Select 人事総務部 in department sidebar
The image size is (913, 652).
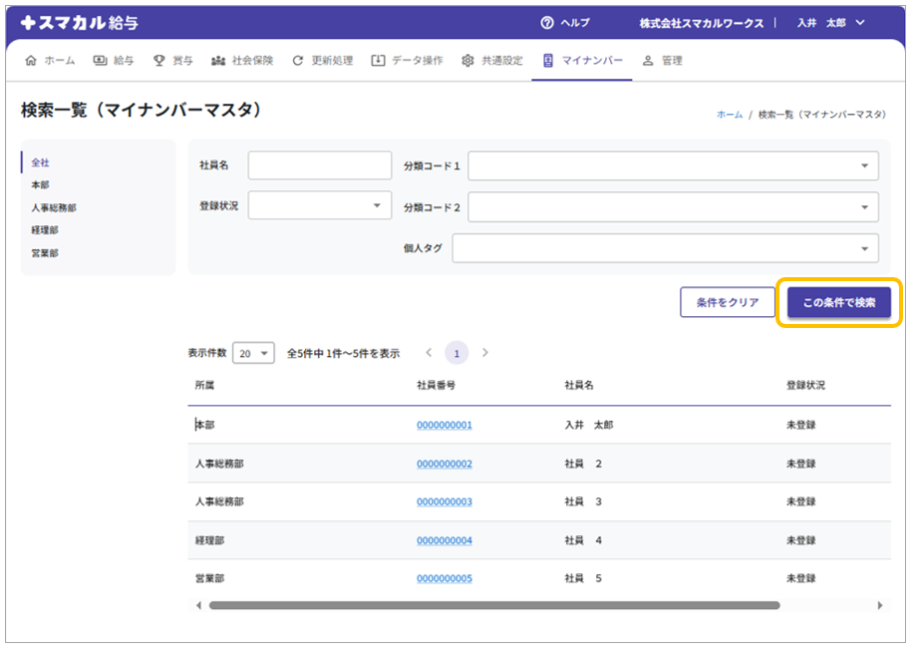coord(54,208)
